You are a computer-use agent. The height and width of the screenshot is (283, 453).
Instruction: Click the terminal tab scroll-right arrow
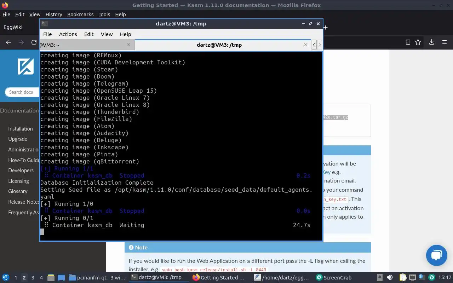click(320, 45)
